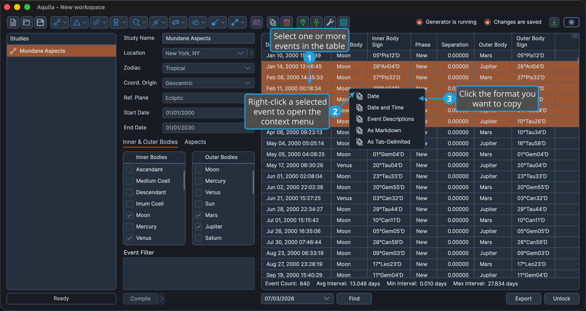This screenshot has height=311, width=586.
Task: Check the Sun outer body checkbox
Action: (x=198, y=204)
